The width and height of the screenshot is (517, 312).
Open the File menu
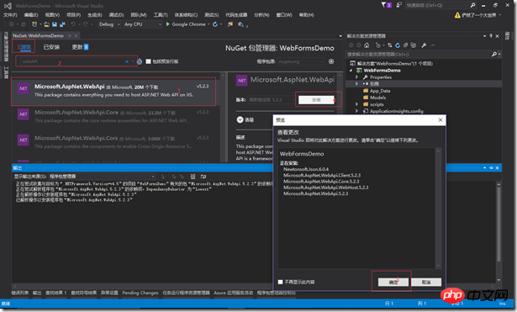click(x=10, y=15)
